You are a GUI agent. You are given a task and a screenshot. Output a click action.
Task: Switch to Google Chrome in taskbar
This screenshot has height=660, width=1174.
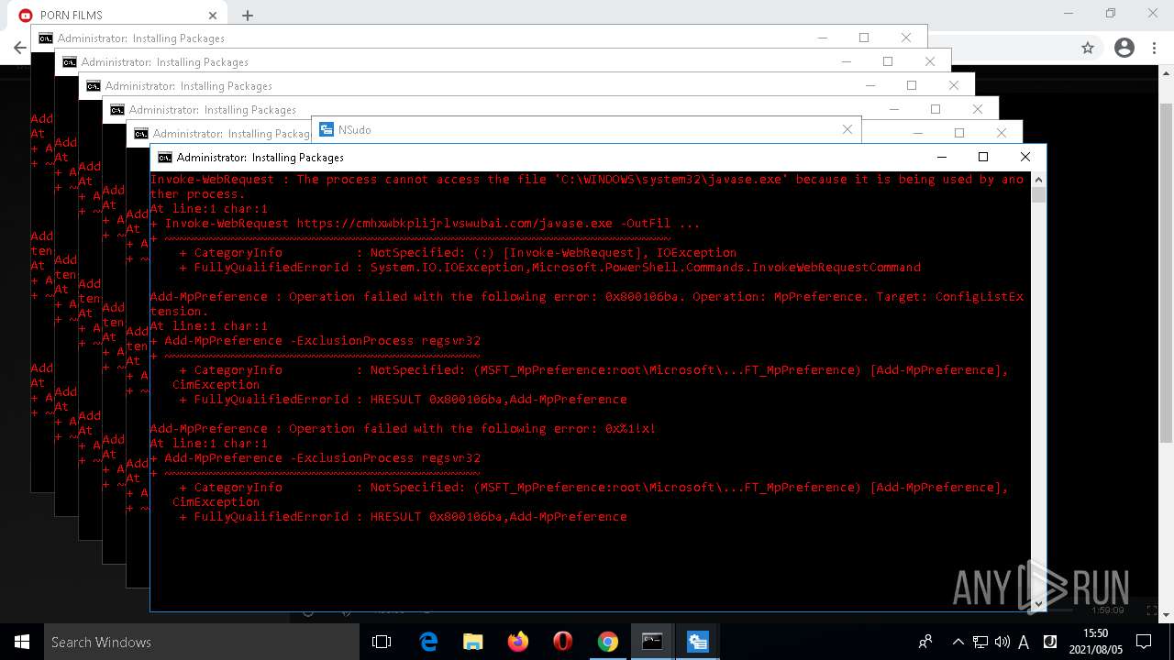point(608,642)
